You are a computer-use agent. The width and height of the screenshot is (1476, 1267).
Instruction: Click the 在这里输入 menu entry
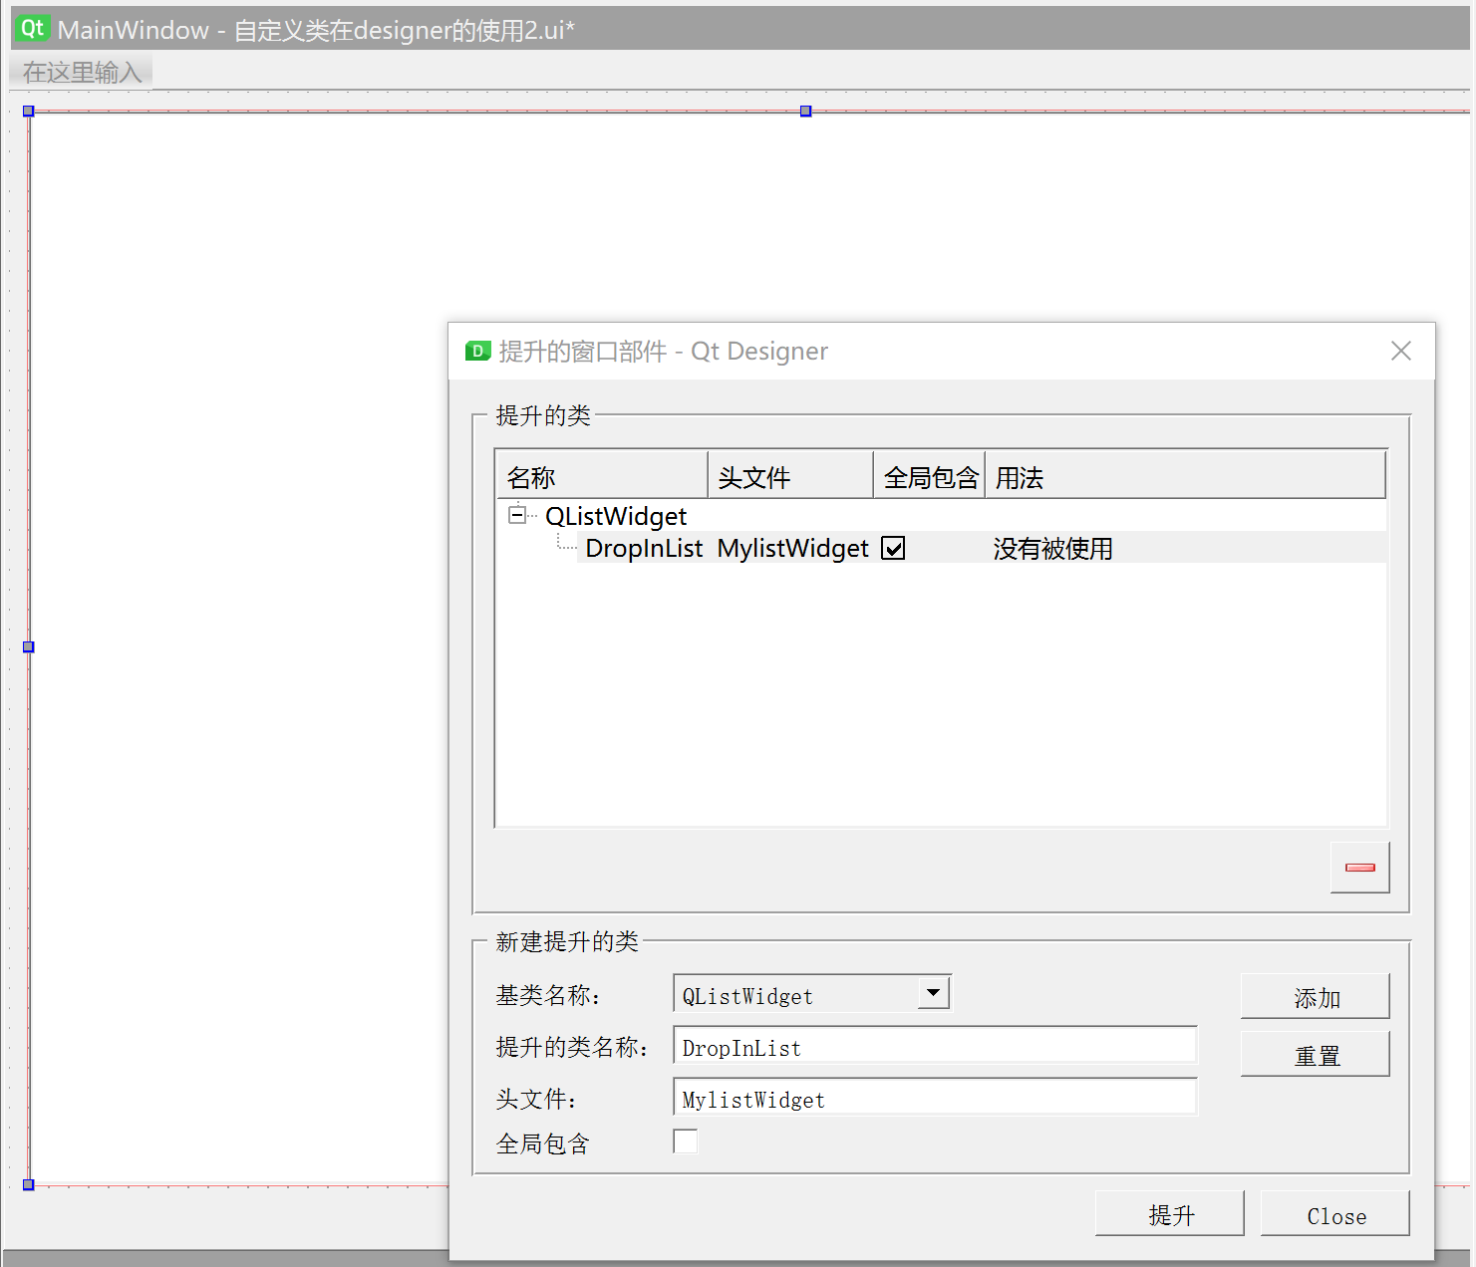pos(79,71)
